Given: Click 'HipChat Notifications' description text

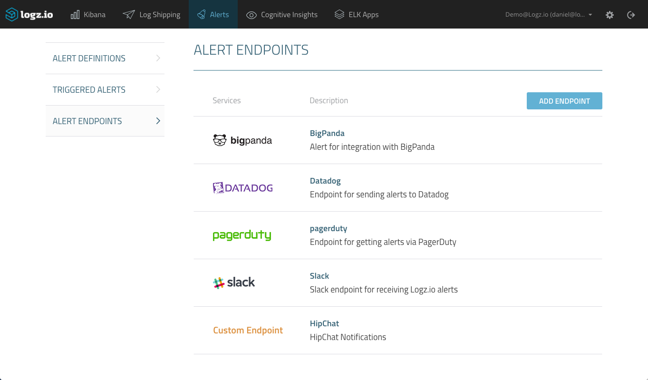Looking at the screenshot, I should coord(348,337).
